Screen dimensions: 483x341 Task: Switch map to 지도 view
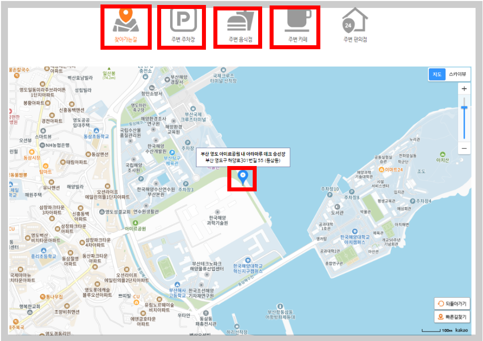pyautogui.click(x=437, y=74)
